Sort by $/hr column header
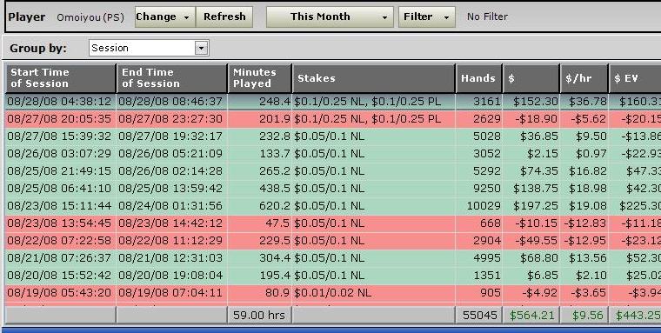661x333 pixels. (x=584, y=78)
